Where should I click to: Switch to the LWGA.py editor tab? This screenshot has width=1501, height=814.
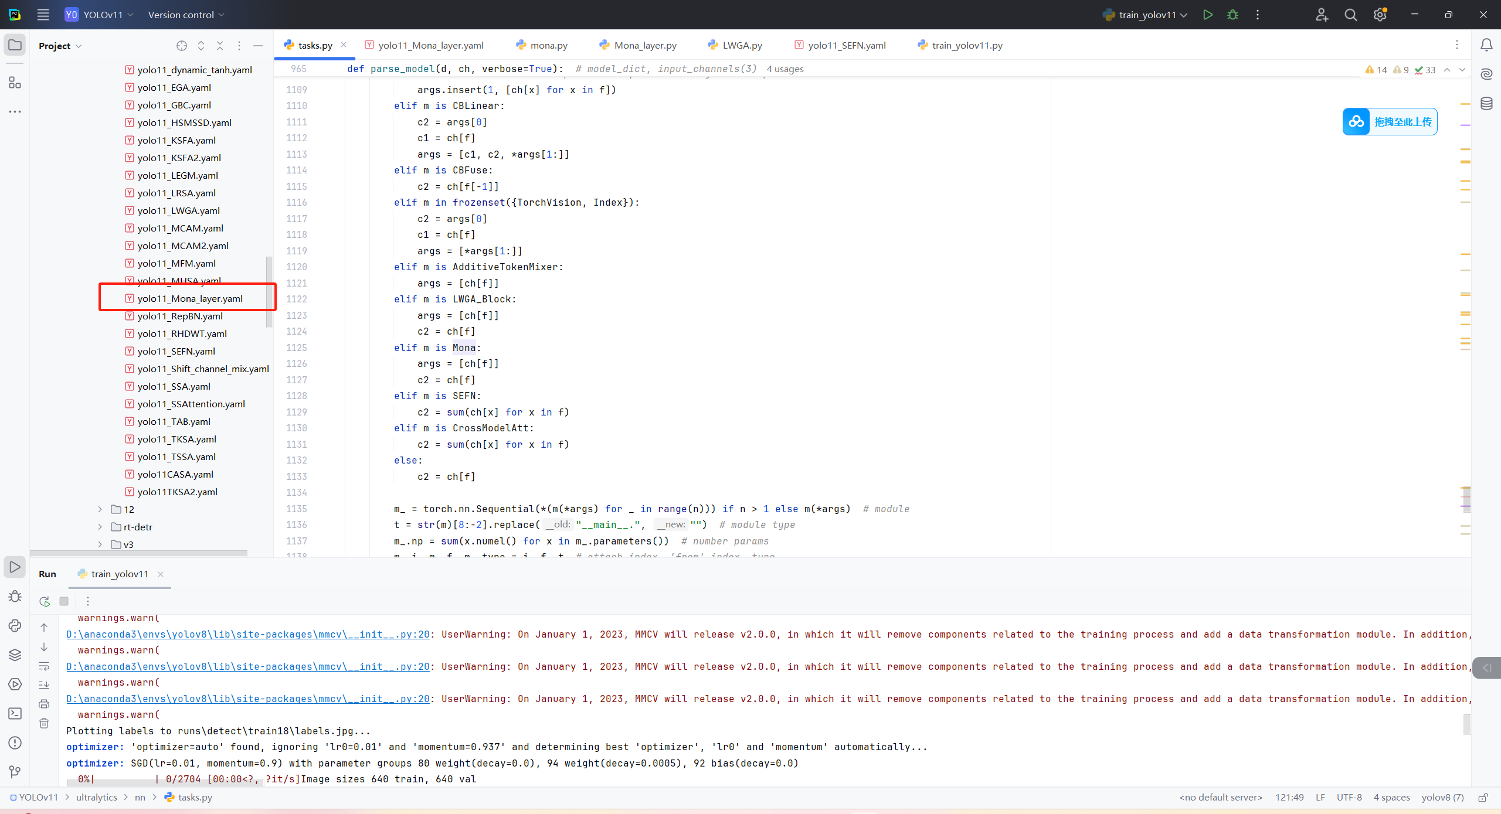(742, 45)
